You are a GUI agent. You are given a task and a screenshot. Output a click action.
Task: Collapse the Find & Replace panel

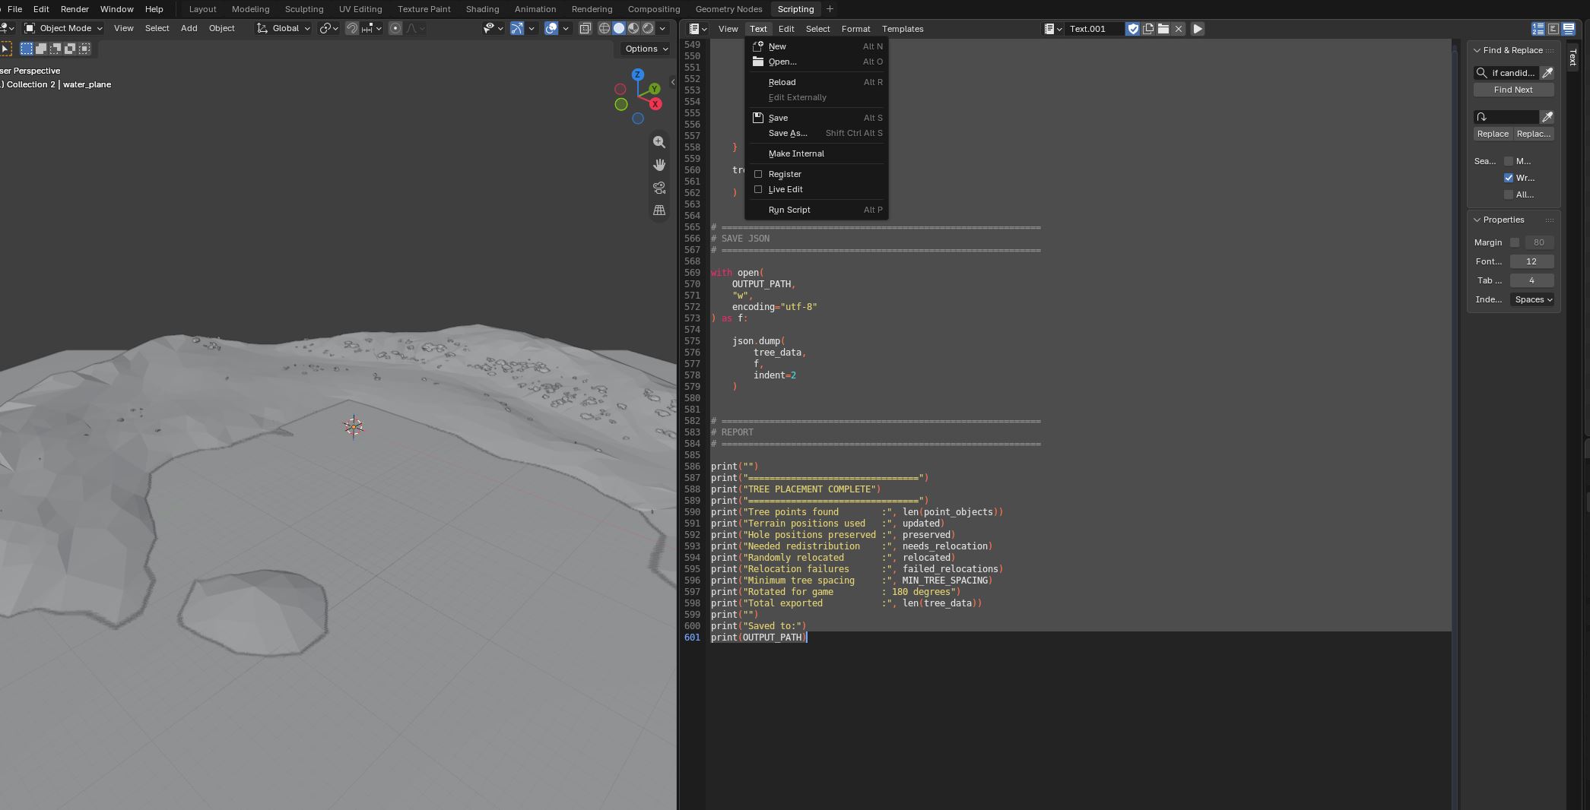point(1477,50)
